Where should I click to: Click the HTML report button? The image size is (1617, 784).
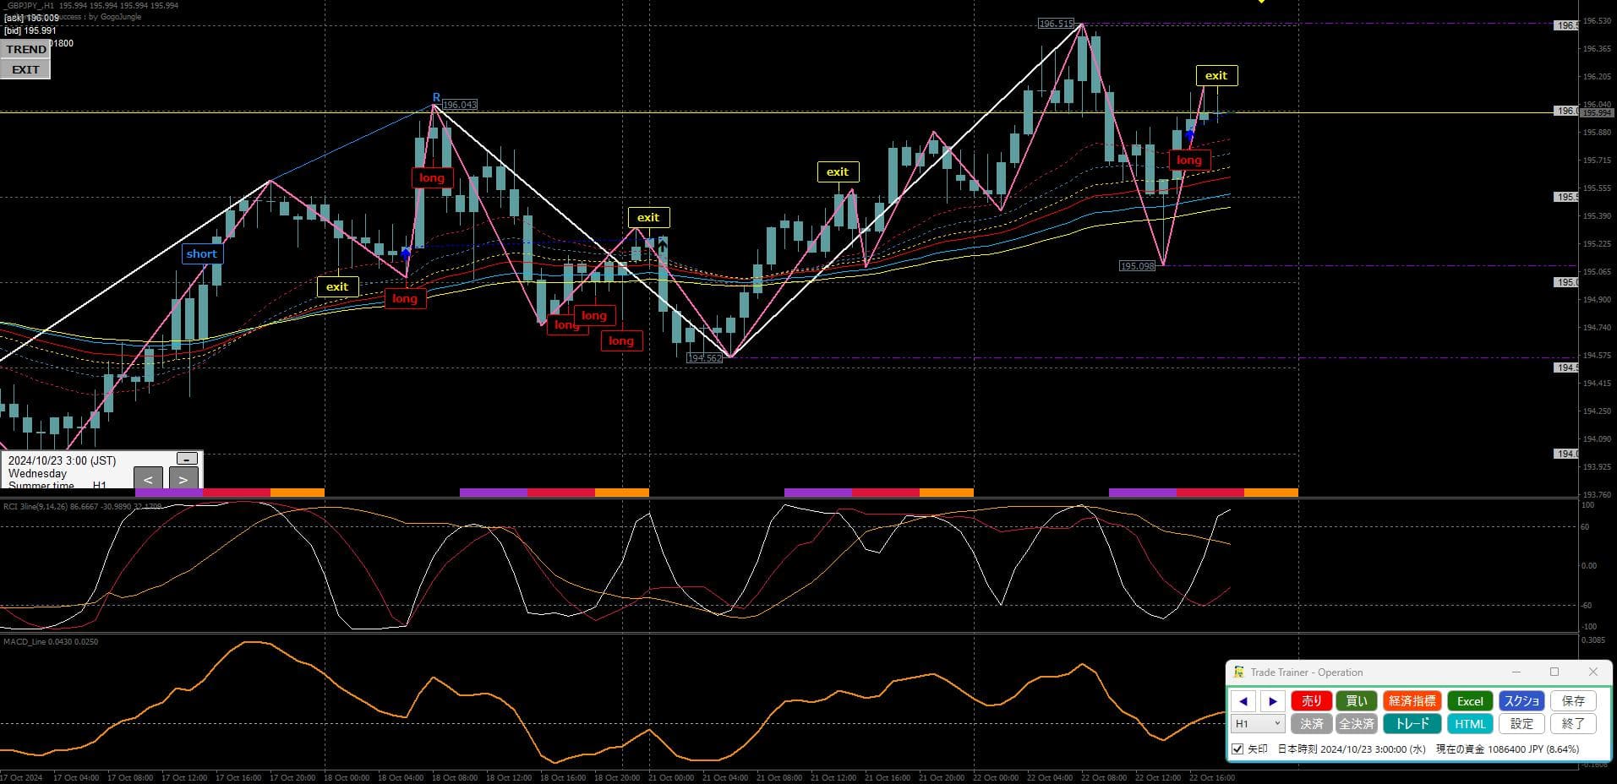[x=1470, y=724]
